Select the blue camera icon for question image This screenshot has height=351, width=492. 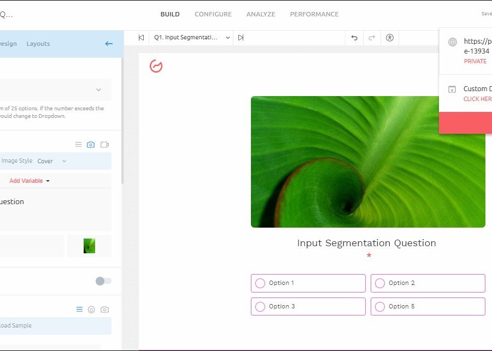click(91, 145)
